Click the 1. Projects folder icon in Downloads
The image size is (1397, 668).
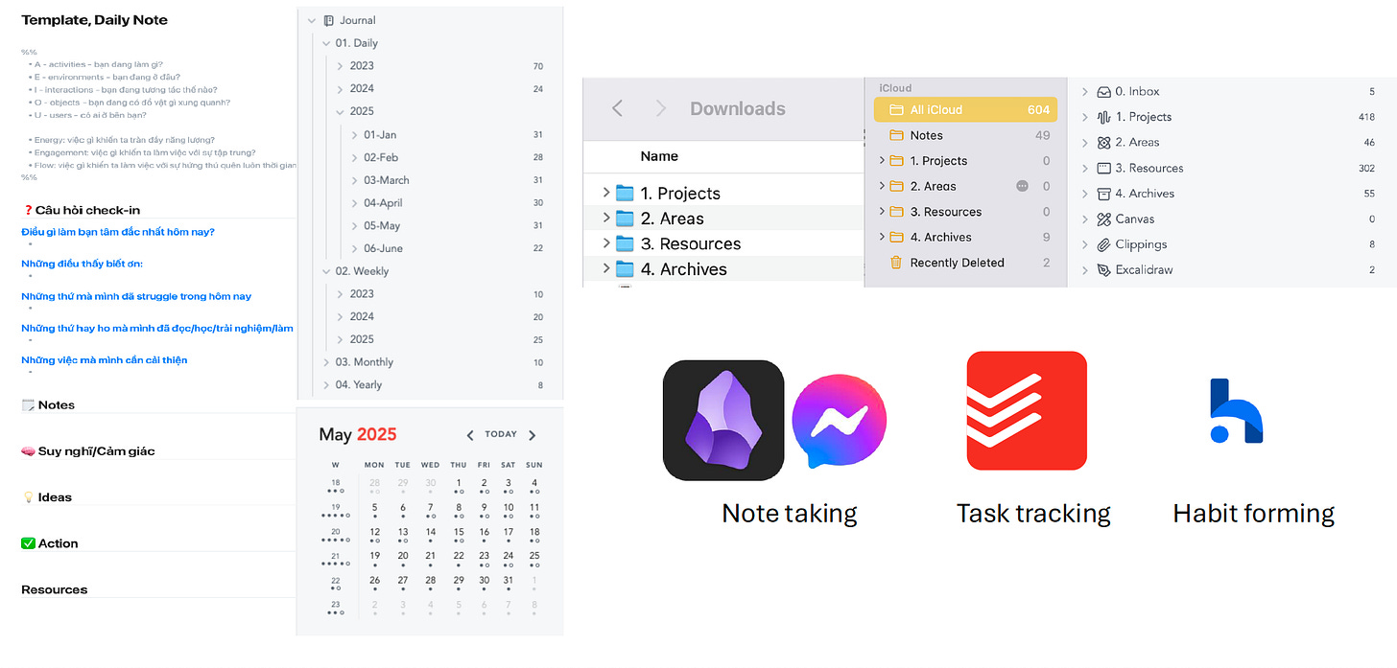625,194
